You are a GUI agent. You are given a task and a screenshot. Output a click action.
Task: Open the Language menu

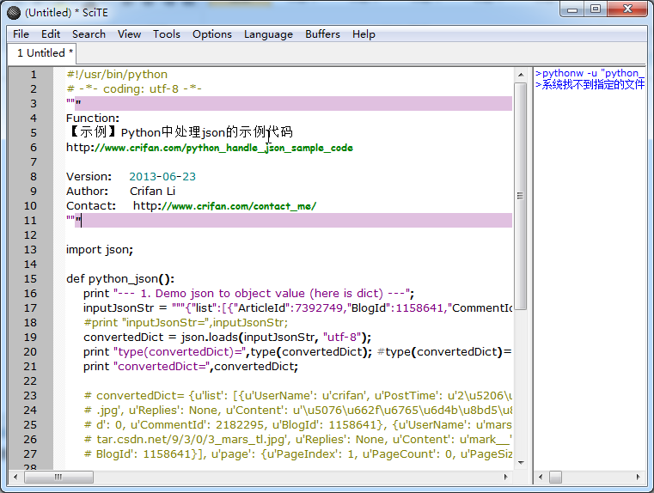click(x=268, y=34)
